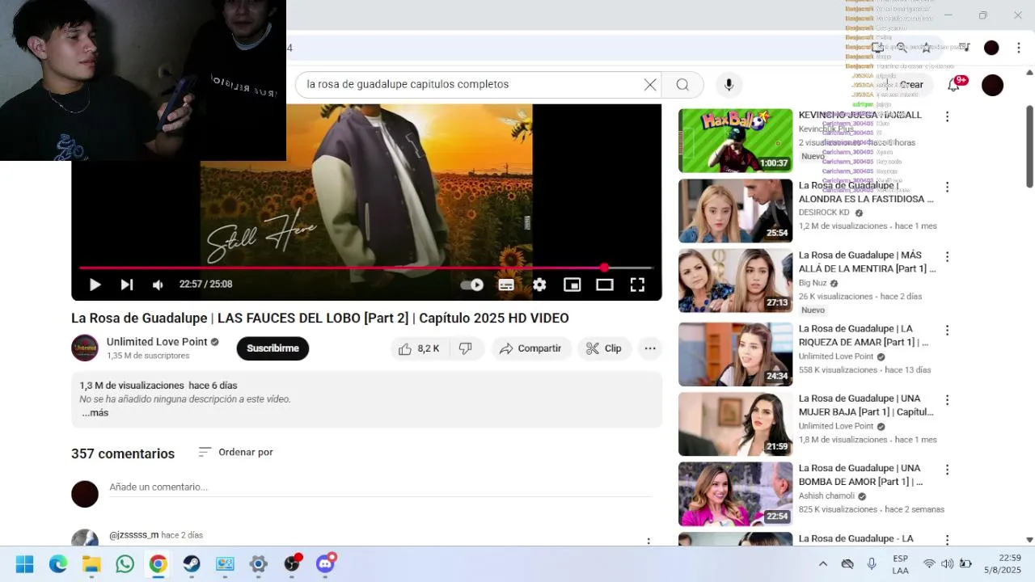Open commenter @jzsssss_m profile link
This screenshot has height=582, width=1035.
[x=133, y=535]
